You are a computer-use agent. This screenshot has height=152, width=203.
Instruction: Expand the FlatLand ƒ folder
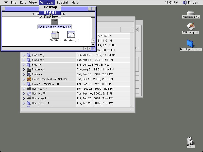tap(24, 60)
